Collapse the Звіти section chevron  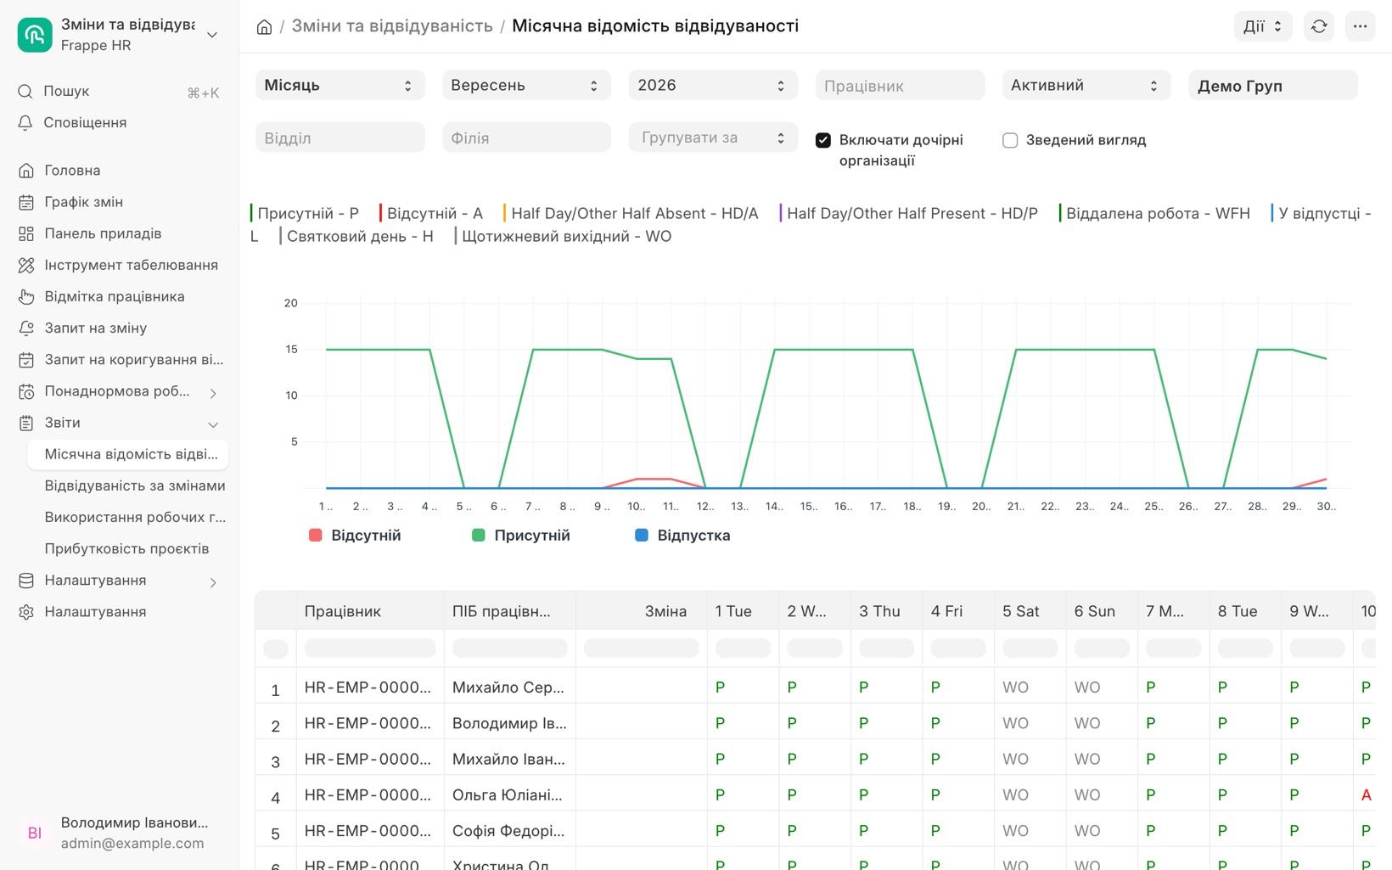[213, 424]
